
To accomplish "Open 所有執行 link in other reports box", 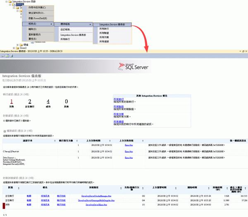I will [119, 99].
